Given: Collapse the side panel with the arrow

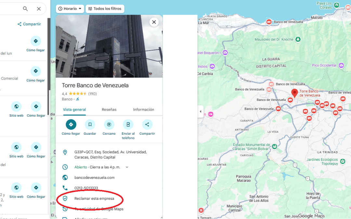Looking at the screenshot, I should tap(201, 111).
